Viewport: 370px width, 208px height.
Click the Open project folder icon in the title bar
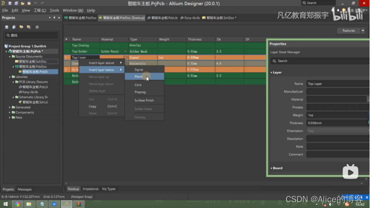29,3
